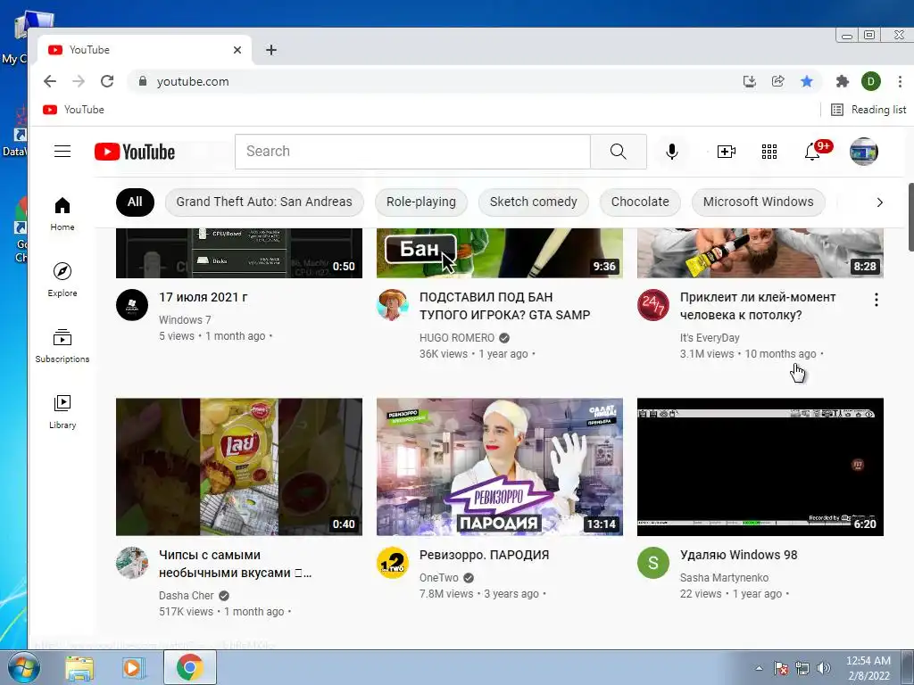The width and height of the screenshot is (914, 685).
Task: Open Windows Explorer from the taskbar
Action: coord(79,667)
